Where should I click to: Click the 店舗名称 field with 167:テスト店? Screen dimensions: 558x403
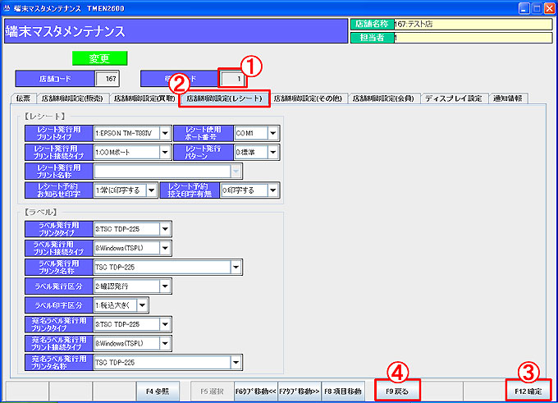pyautogui.click(x=473, y=24)
